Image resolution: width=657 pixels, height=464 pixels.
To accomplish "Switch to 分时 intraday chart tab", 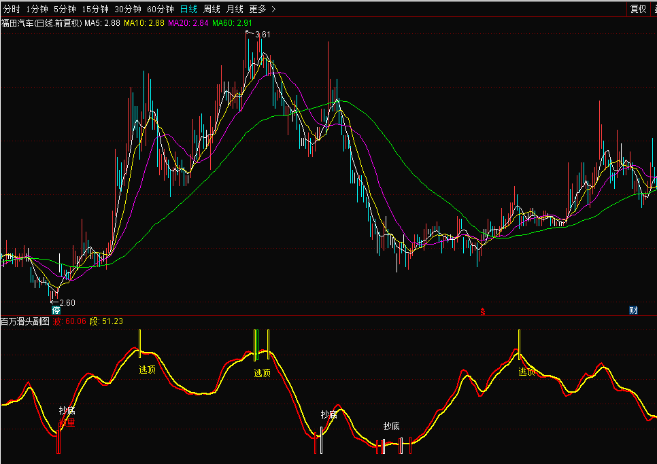I will pyautogui.click(x=12, y=10).
